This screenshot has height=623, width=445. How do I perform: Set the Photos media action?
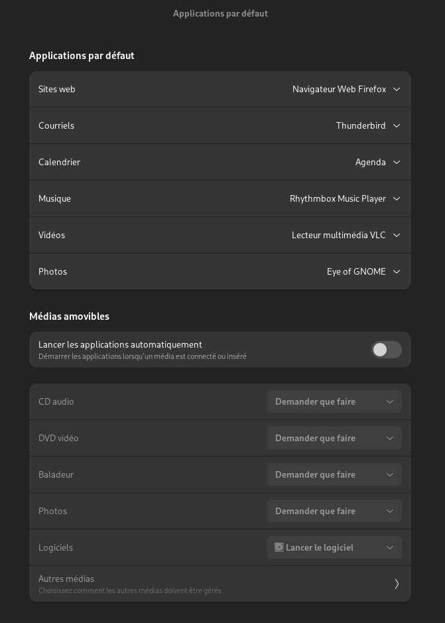pos(334,511)
